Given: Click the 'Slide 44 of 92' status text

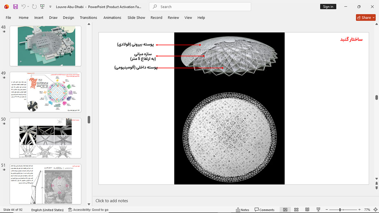Looking at the screenshot, I should 13,210.
